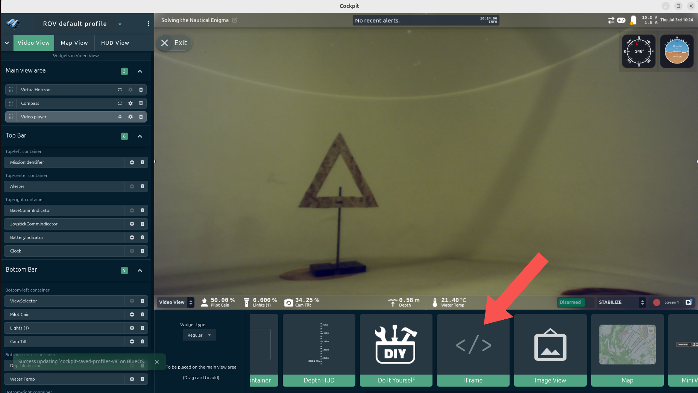This screenshot has width=698, height=393.
Task: Toggle fullscreen for Compass widget
Action: (x=120, y=103)
